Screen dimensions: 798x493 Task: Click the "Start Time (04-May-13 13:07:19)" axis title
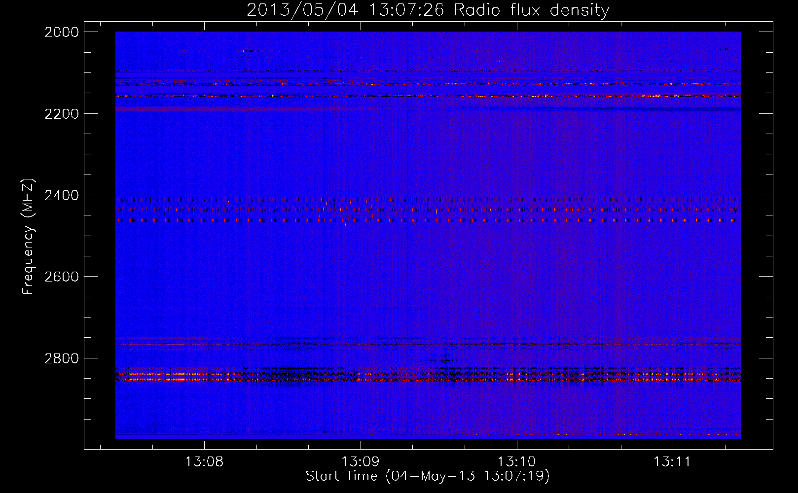[428, 476]
